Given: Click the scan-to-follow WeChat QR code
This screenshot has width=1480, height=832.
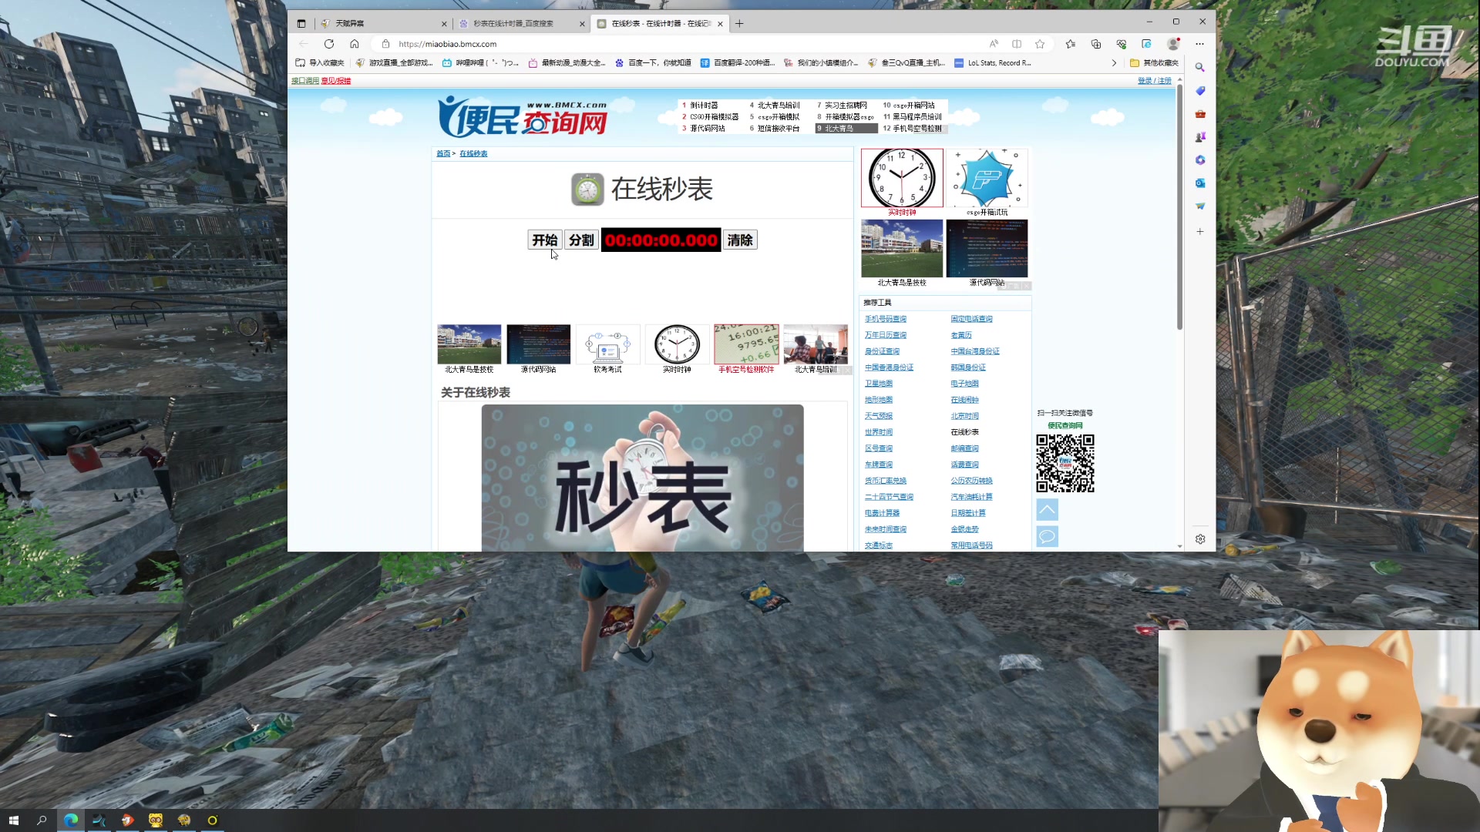Looking at the screenshot, I should click(x=1065, y=462).
